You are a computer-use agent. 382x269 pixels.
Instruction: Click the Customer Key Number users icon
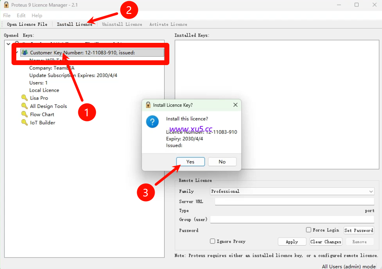[25, 52]
